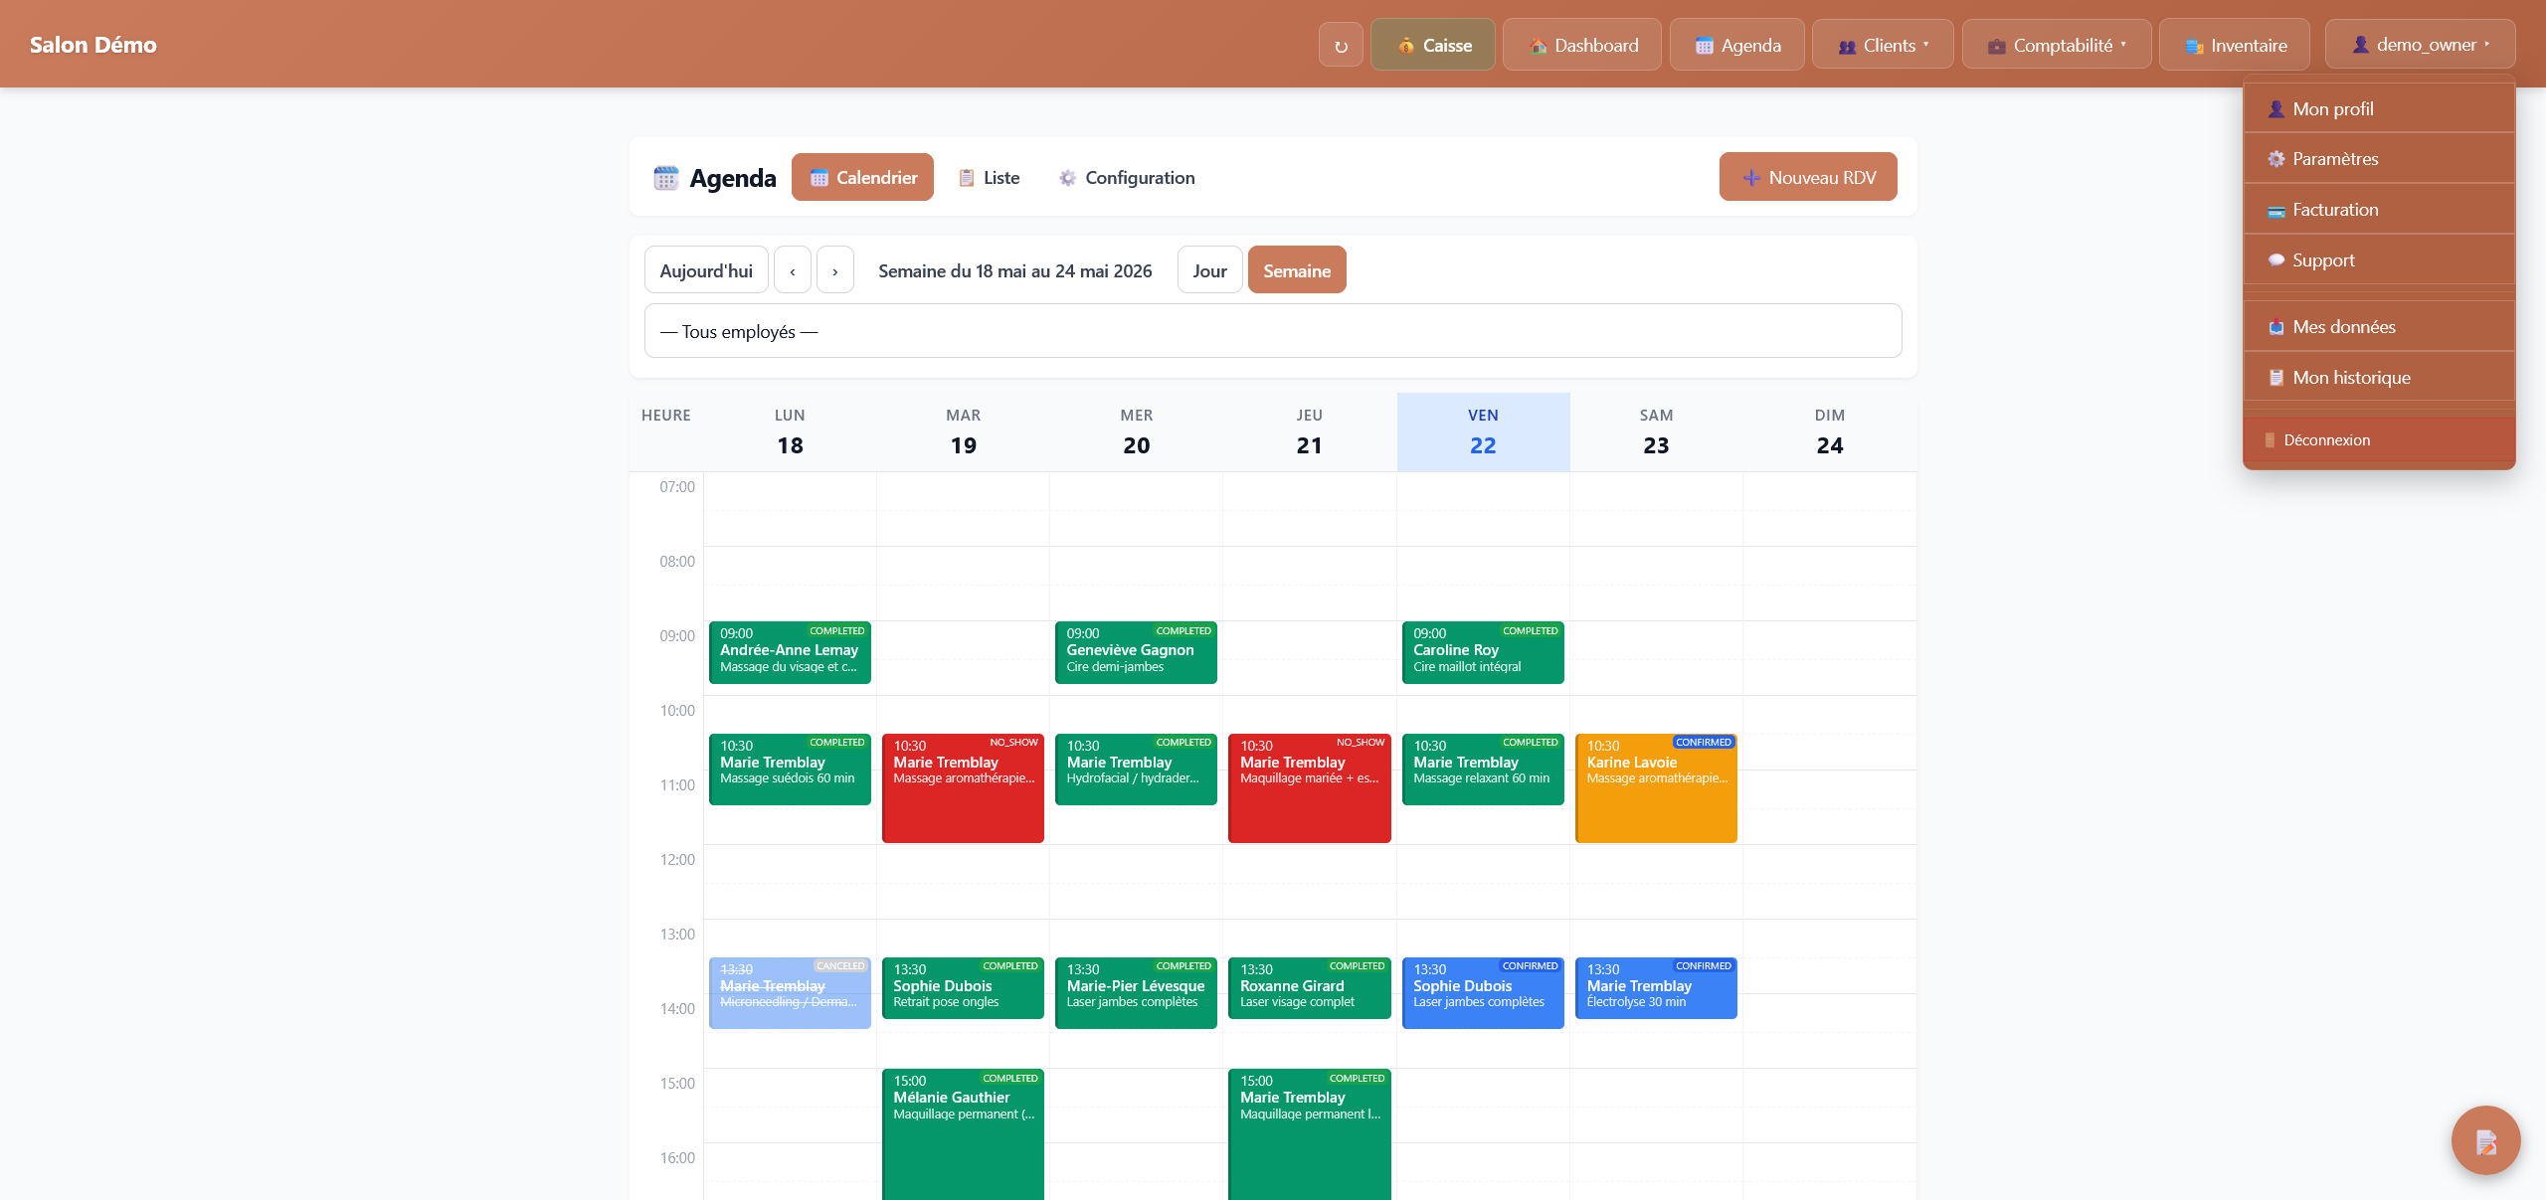Click the Paramètres gear icon
This screenshot has height=1200, width=2546.
[2275, 159]
